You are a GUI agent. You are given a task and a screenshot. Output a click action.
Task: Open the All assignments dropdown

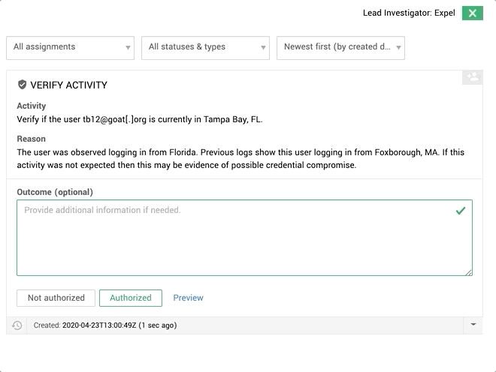tap(70, 48)
